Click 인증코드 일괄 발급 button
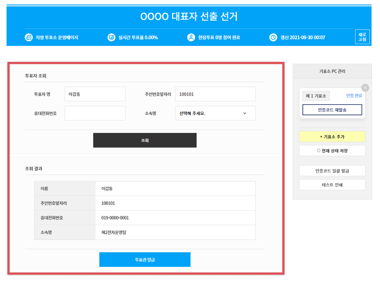 click(x=332, y=171)
